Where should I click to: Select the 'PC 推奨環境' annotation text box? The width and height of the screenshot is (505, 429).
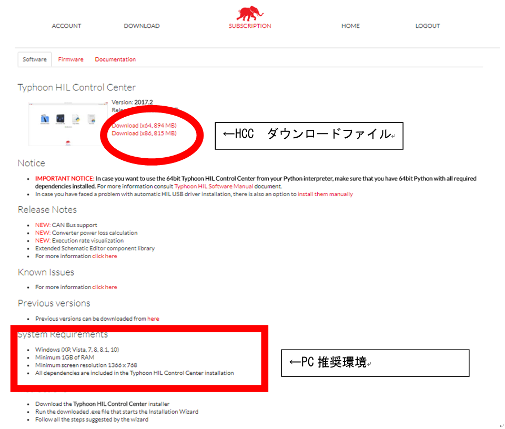pyautogui.click(x=375, y=363)
